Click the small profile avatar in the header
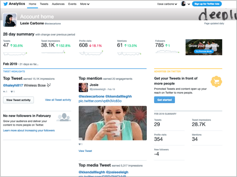This screenshot has height=177, width=237. (x=183, y=4)
